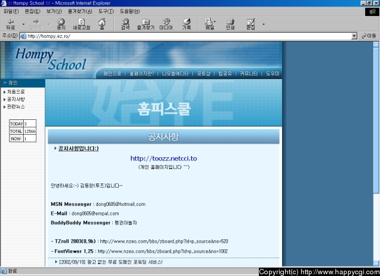Click the TOTAL visitor count 12566
This screenshot has height=276, width=380.
[x=30, y=131]
